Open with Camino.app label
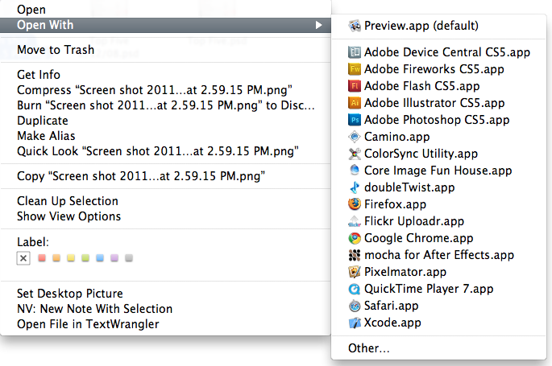 point(396,137)
